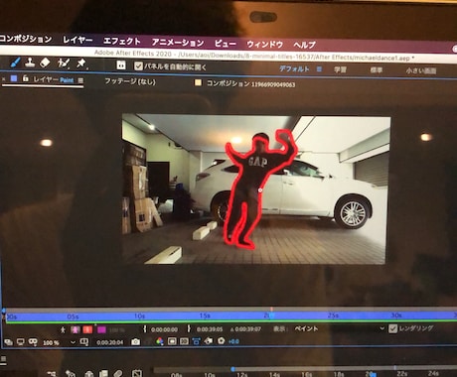This screenshot has width=457, height=377.
Task: Select the Roto Brush tool
Action: 64,63
